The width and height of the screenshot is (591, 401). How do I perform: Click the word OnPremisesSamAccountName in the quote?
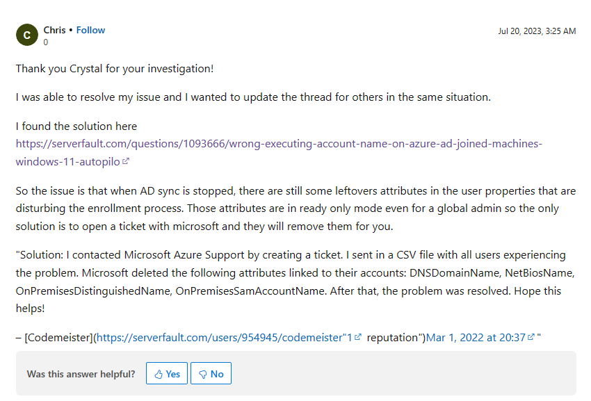click(250, 291)
